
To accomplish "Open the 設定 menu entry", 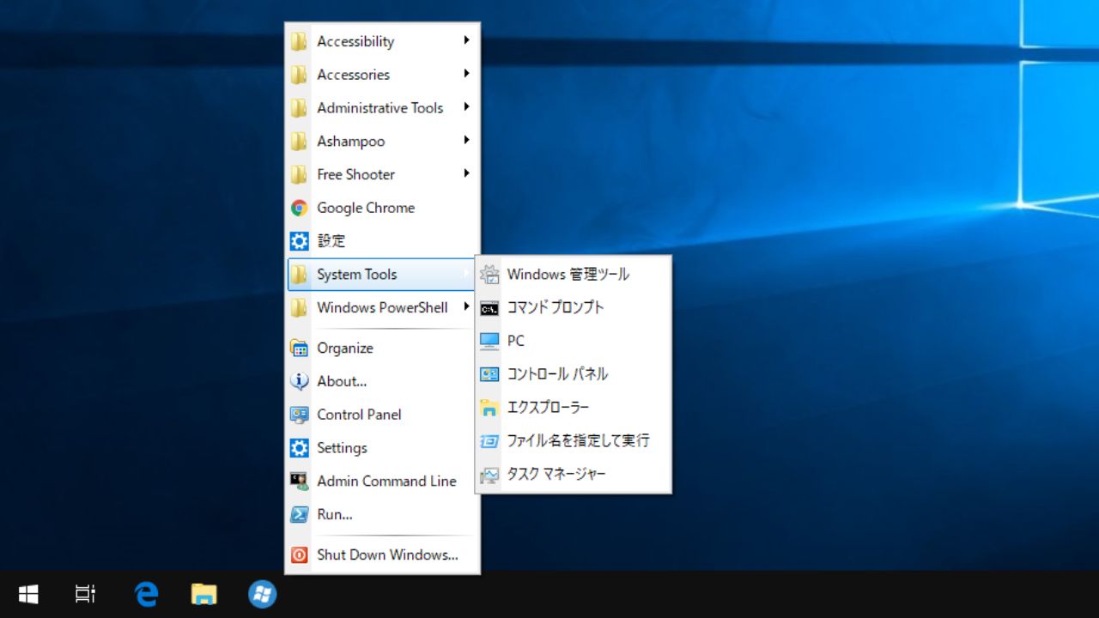I will pyautogui.click(x=382, y=241).
